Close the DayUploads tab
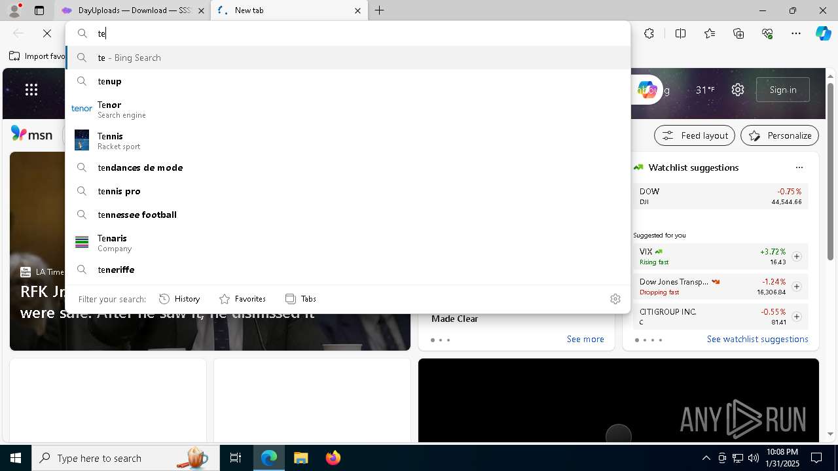Screen dimensions: 838x471 [201, 10]
